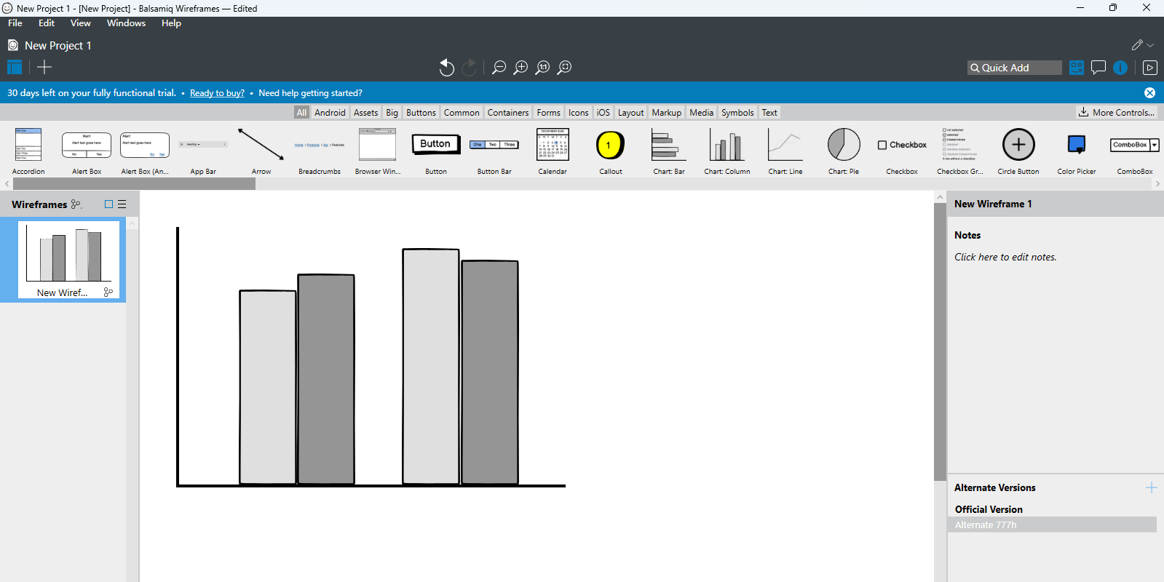The image size is (1164, 582).
Task: Insert a Chart: Pie control
Action: pyautogui.click(x=844, y=151)
